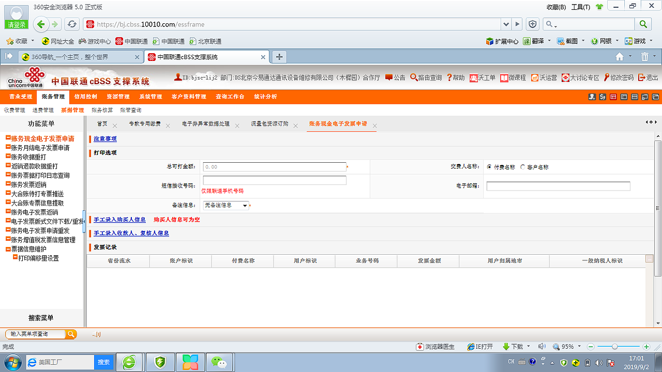The image size is (662, 372).
Task: Open 打印偏移量设置 menu item
Action: (x=38, y=258)
